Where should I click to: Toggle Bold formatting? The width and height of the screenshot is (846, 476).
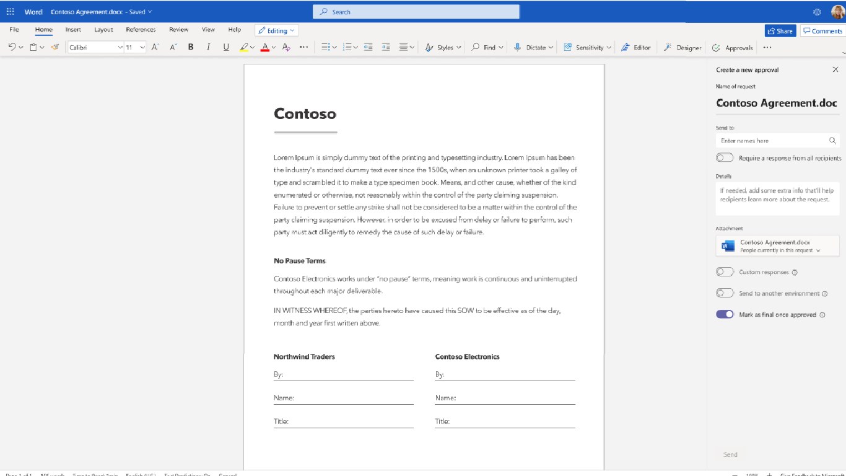pos(191,47)
